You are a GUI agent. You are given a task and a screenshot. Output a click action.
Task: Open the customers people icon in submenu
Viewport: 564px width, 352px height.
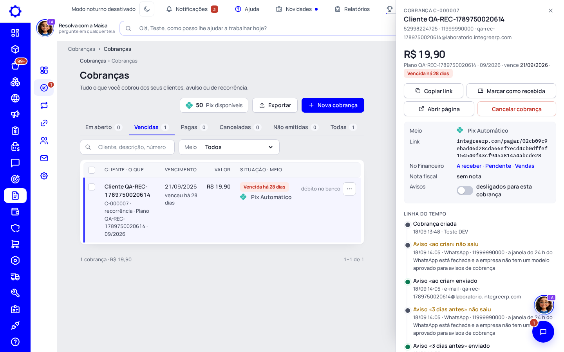click(x=44, y=140)
